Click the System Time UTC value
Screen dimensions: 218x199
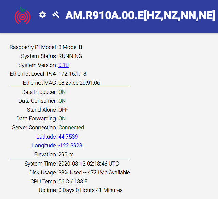coord(89,164)
